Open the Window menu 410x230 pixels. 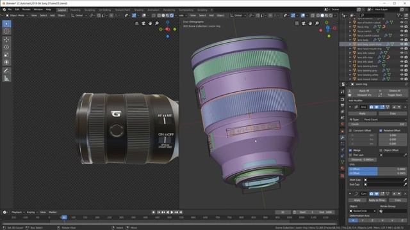(x=38, y=10)
